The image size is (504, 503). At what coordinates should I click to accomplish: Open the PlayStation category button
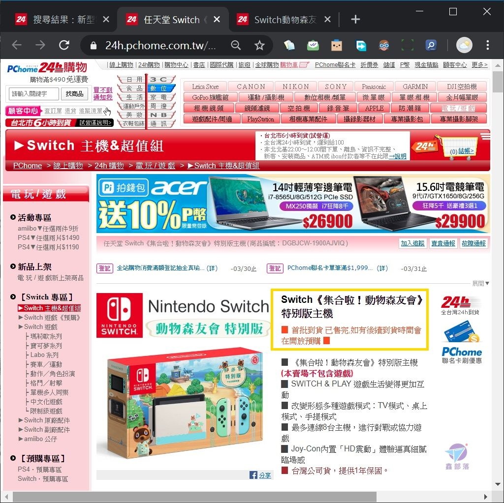[261, 119]
